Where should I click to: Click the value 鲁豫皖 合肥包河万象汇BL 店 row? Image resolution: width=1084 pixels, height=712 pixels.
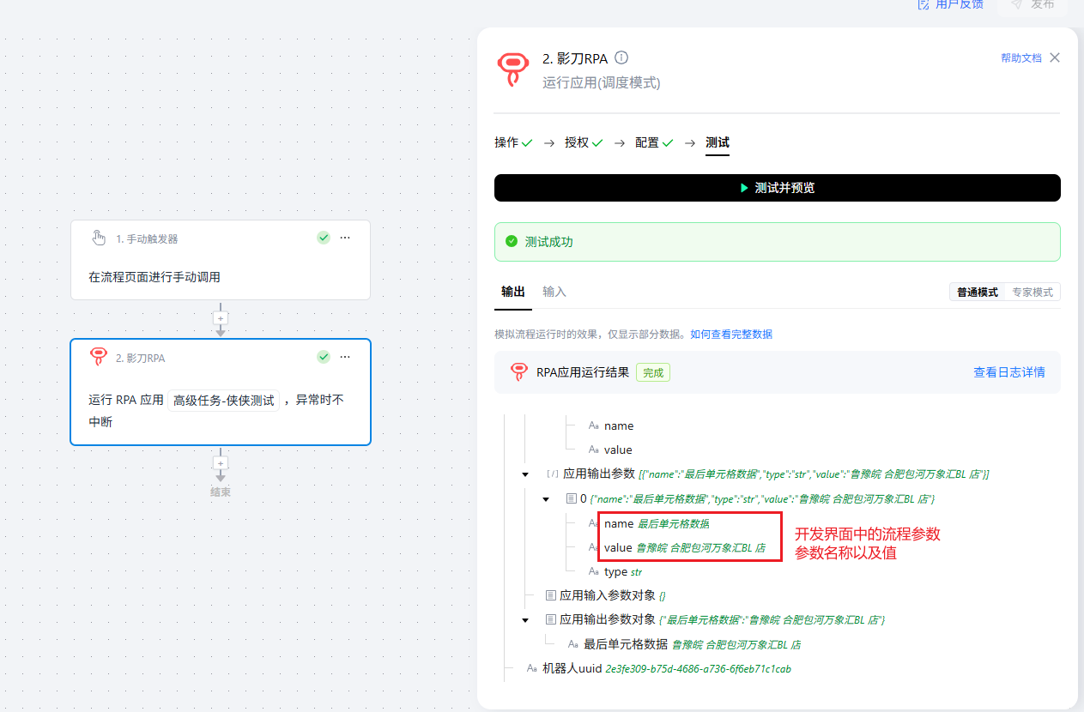pyautogui.click(x=676, y=547)
